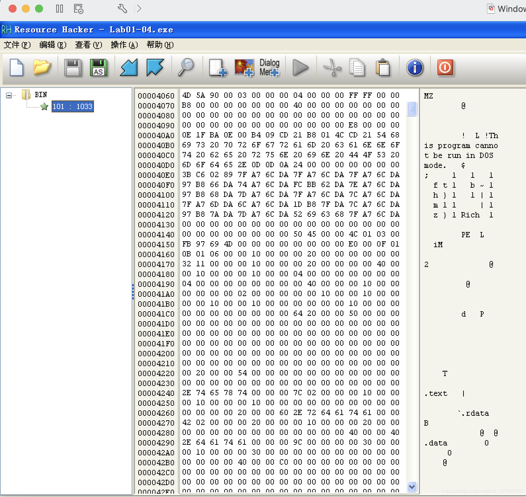Click the VM snapshot icon
The image size is (526, 497).
point(78,9)
